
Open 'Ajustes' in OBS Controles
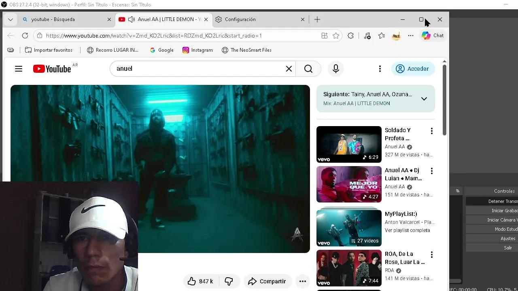(492, 238)
